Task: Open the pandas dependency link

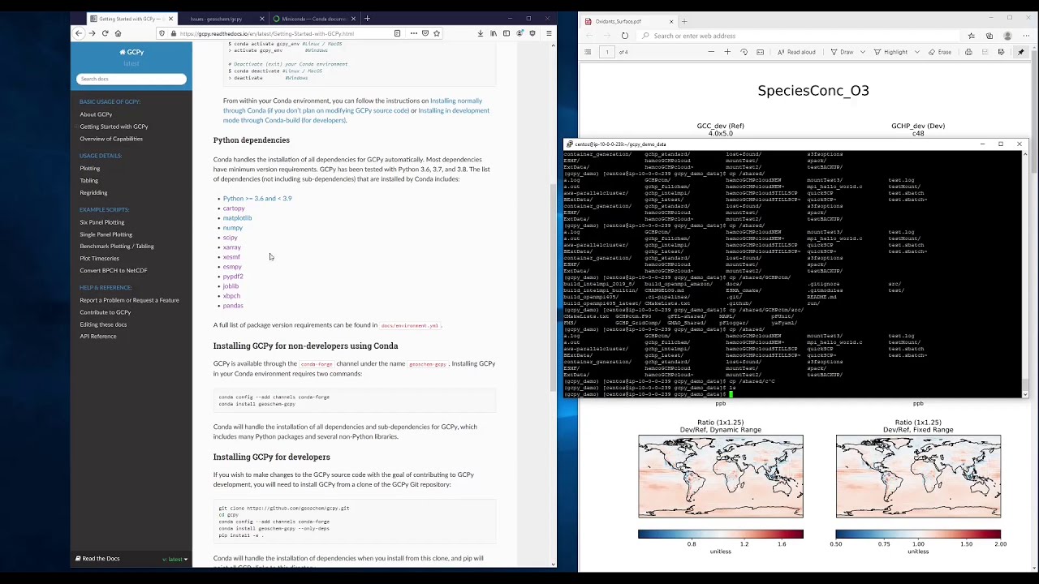Action: point(233,306)
